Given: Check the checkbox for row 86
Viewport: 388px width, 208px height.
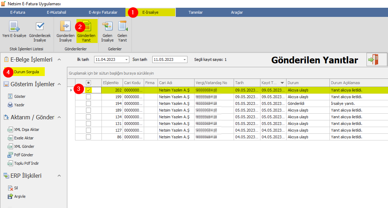Looking at the screenshot, I should [88, 137].
